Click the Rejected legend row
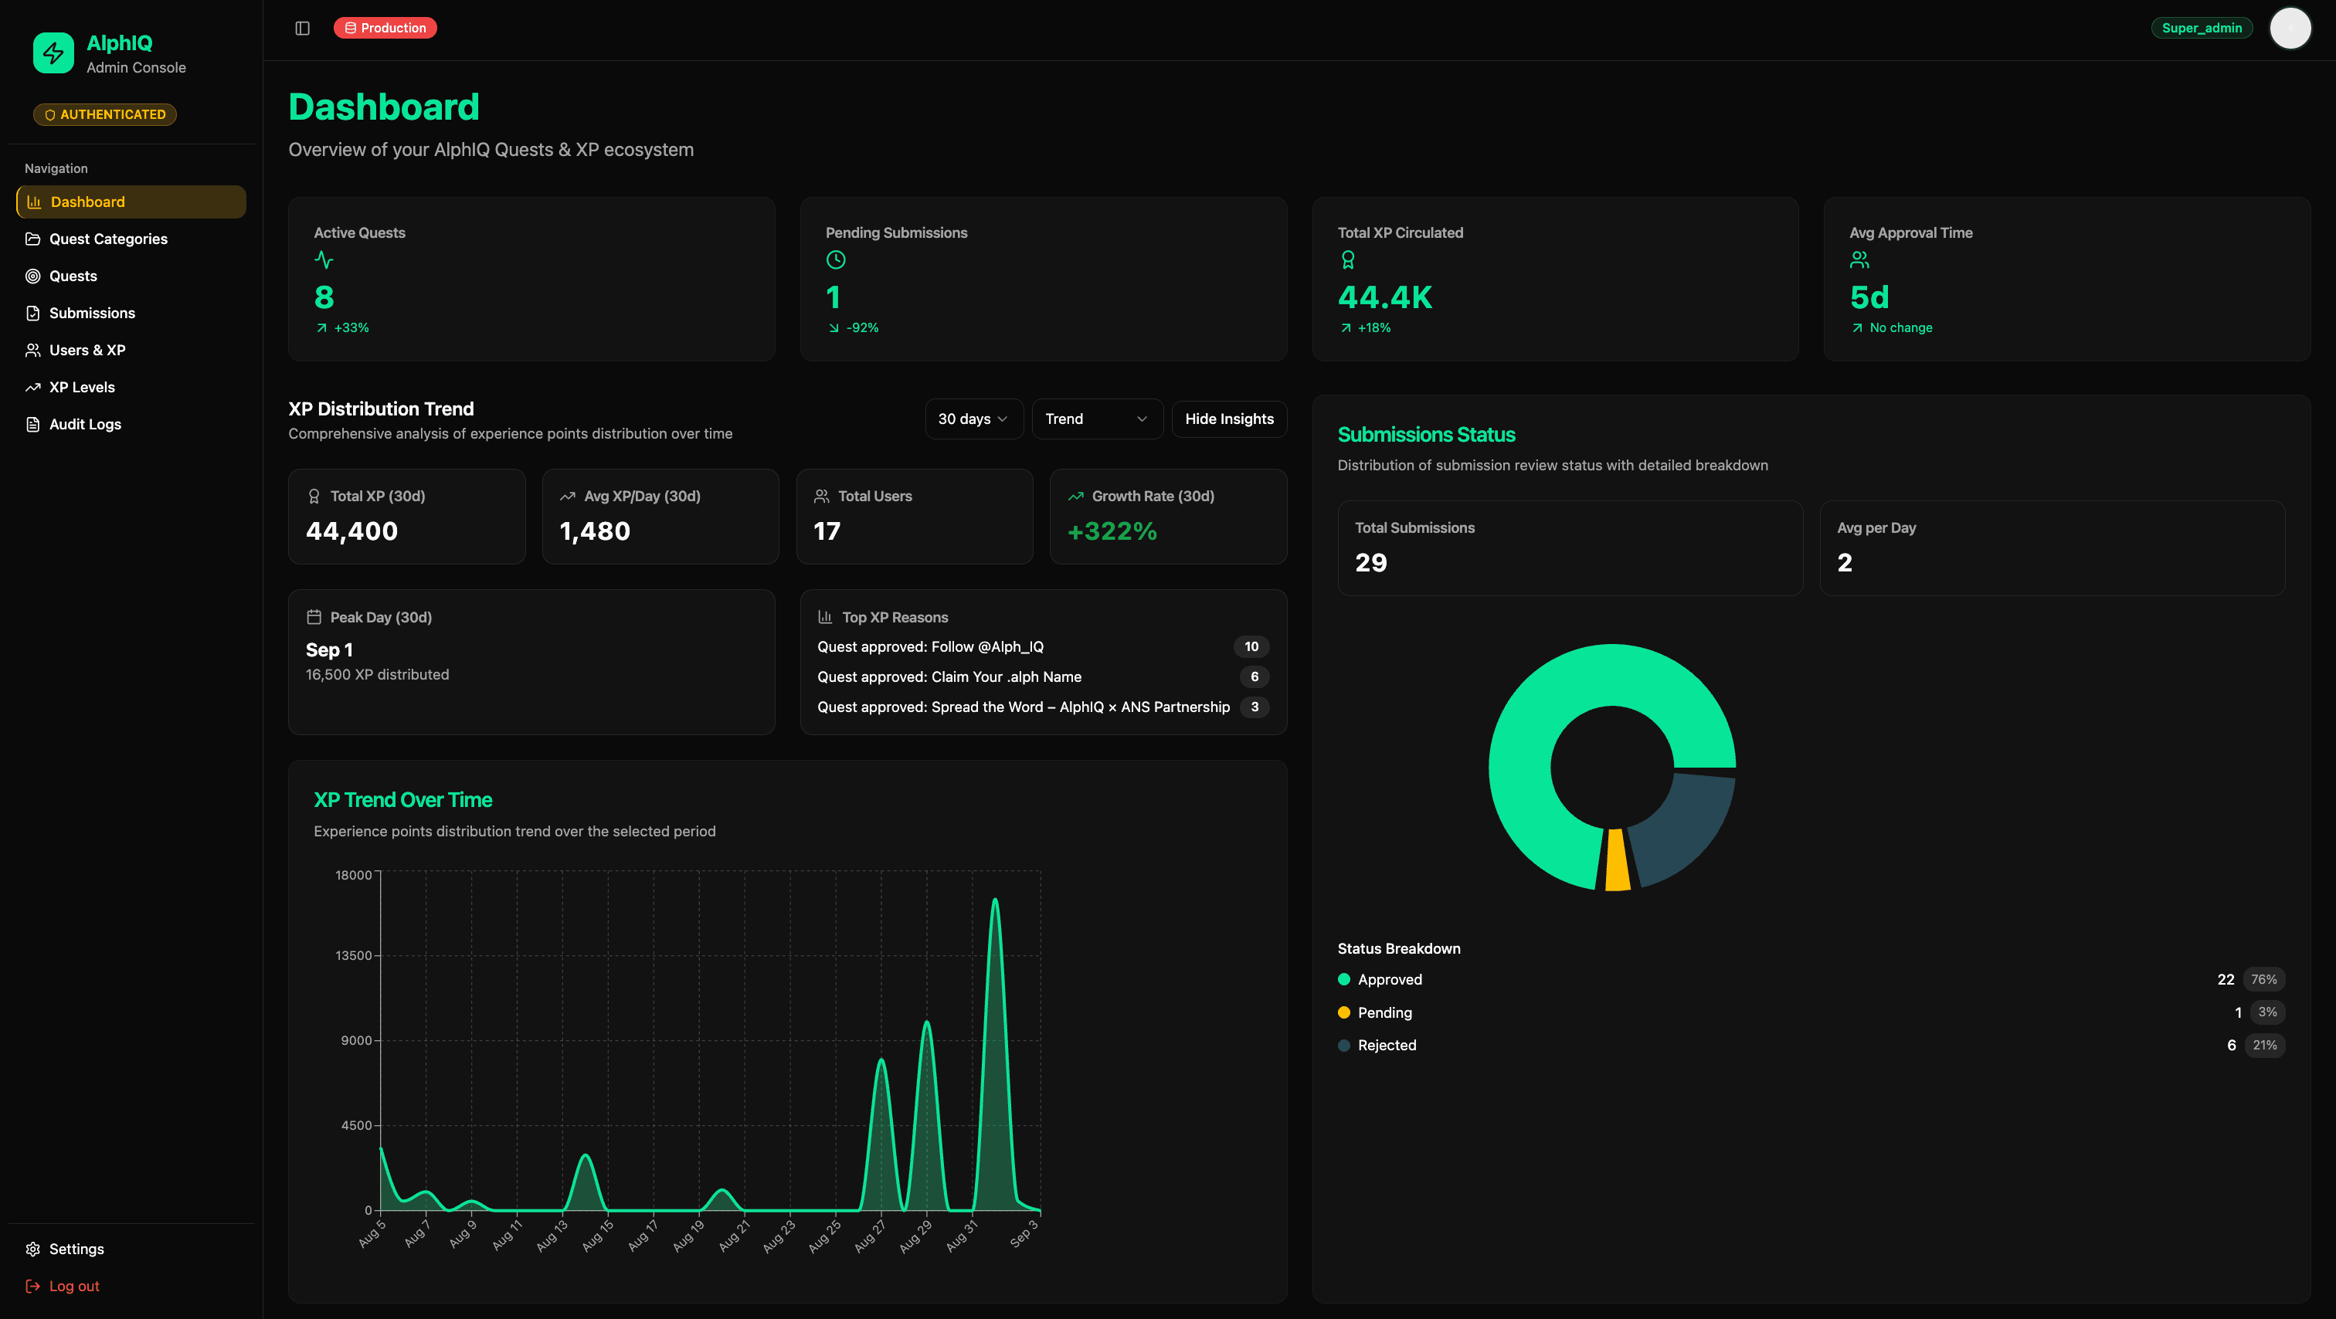 [x=1811, y=1046]
